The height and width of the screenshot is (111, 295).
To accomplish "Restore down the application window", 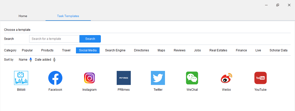I will pos(278,5).
